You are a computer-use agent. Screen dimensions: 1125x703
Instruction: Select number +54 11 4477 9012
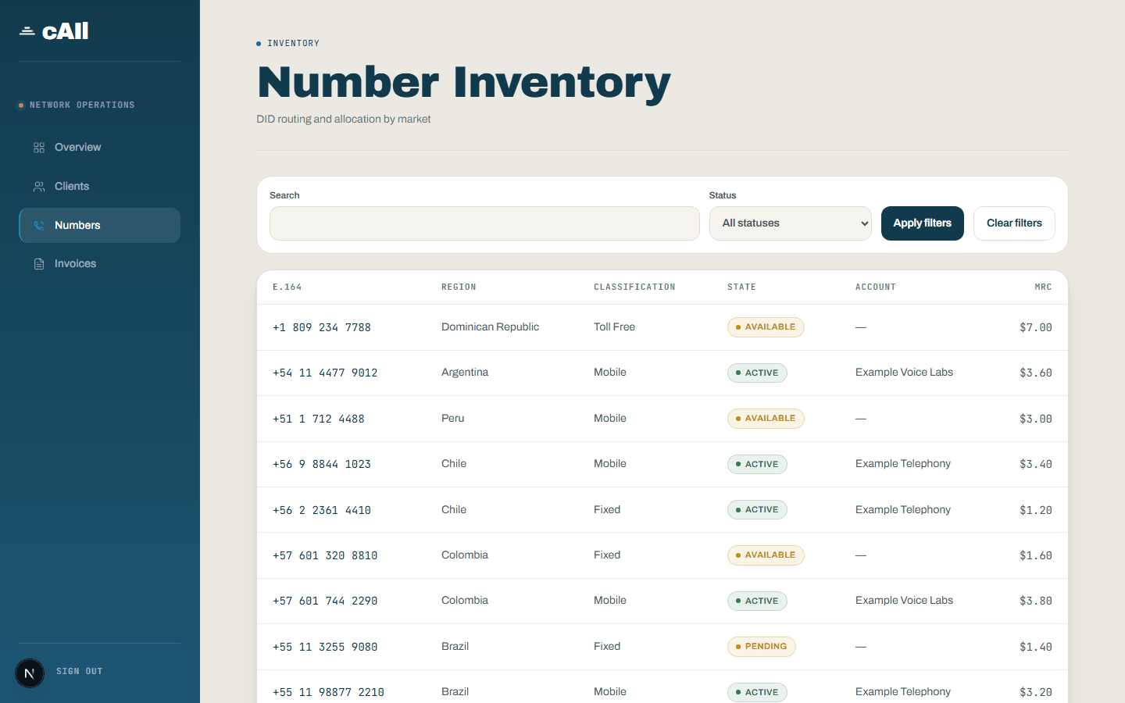point(325,373)
